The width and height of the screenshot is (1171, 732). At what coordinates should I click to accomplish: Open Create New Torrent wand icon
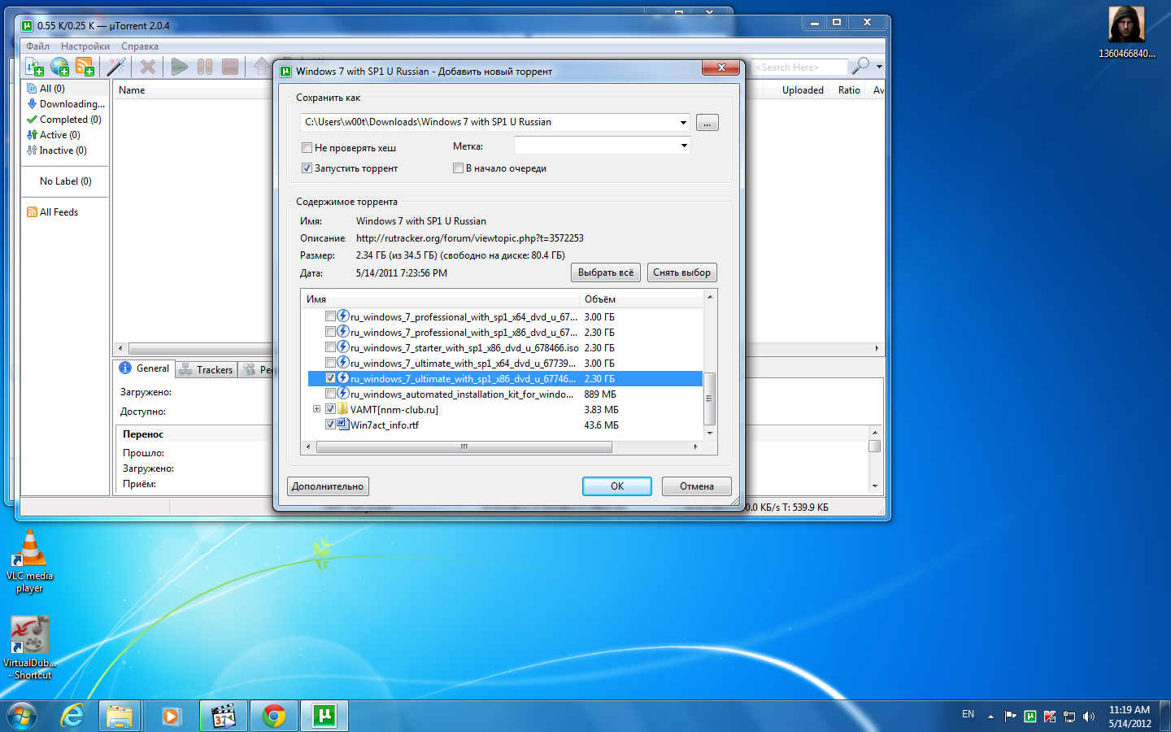click(x=116, y=67)
